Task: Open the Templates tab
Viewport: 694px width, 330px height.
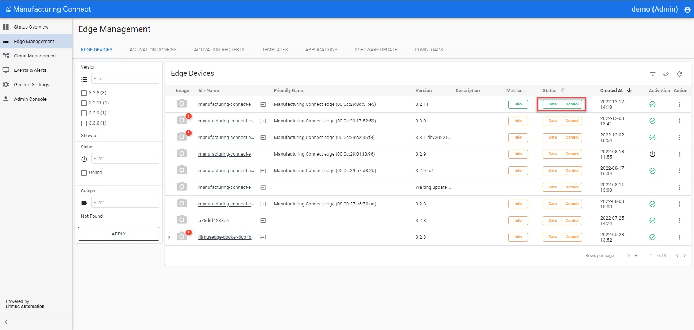Action: click(x=275, y=50)
